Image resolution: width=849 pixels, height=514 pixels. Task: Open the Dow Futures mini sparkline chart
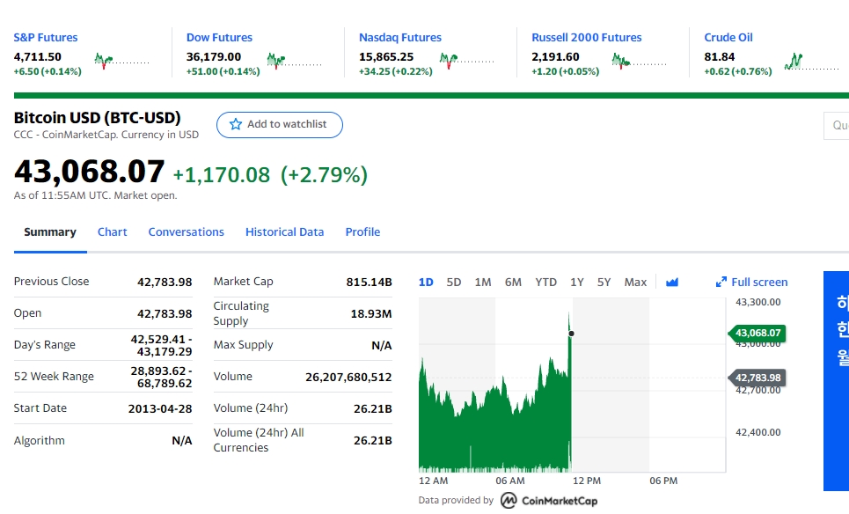click(x=295, y=61)
